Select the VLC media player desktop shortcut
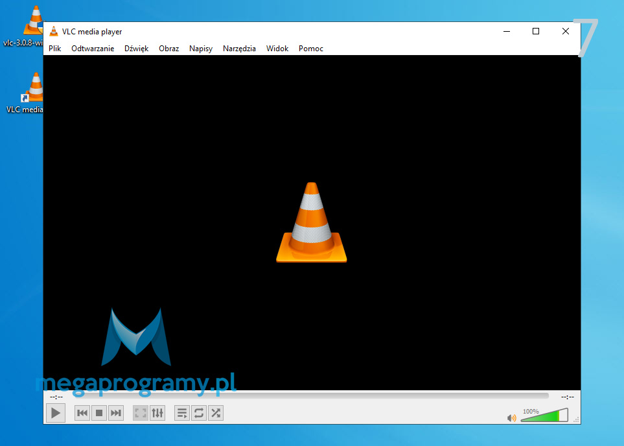This screenshot has height=446, width=624. (25, 93)
